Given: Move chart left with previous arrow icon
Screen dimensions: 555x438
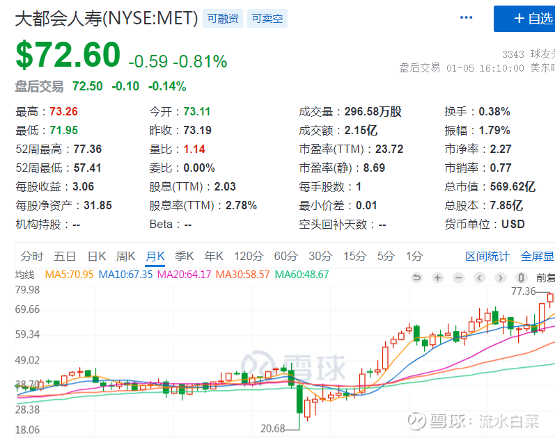Looking at the screenshot, I should pos(479,278).
